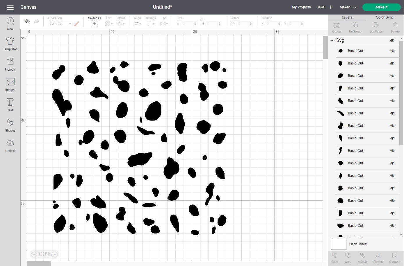Viewport: 404px width, 266px height.
Task: Click the Slice tool
Action: coord(334,257)
